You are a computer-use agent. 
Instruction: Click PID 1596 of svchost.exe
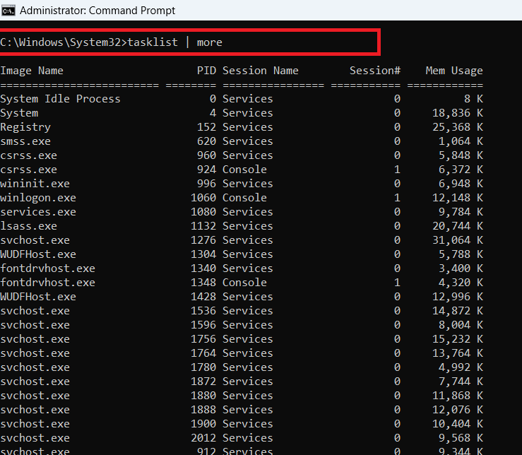pyautogui.click(x=203, y=325)
